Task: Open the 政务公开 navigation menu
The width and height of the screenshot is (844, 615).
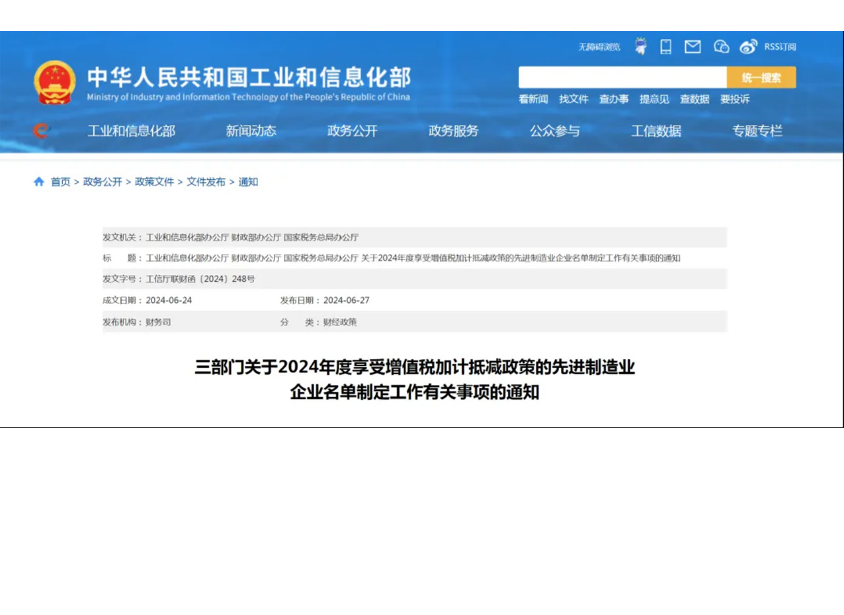Action: (x=352, y=131)
